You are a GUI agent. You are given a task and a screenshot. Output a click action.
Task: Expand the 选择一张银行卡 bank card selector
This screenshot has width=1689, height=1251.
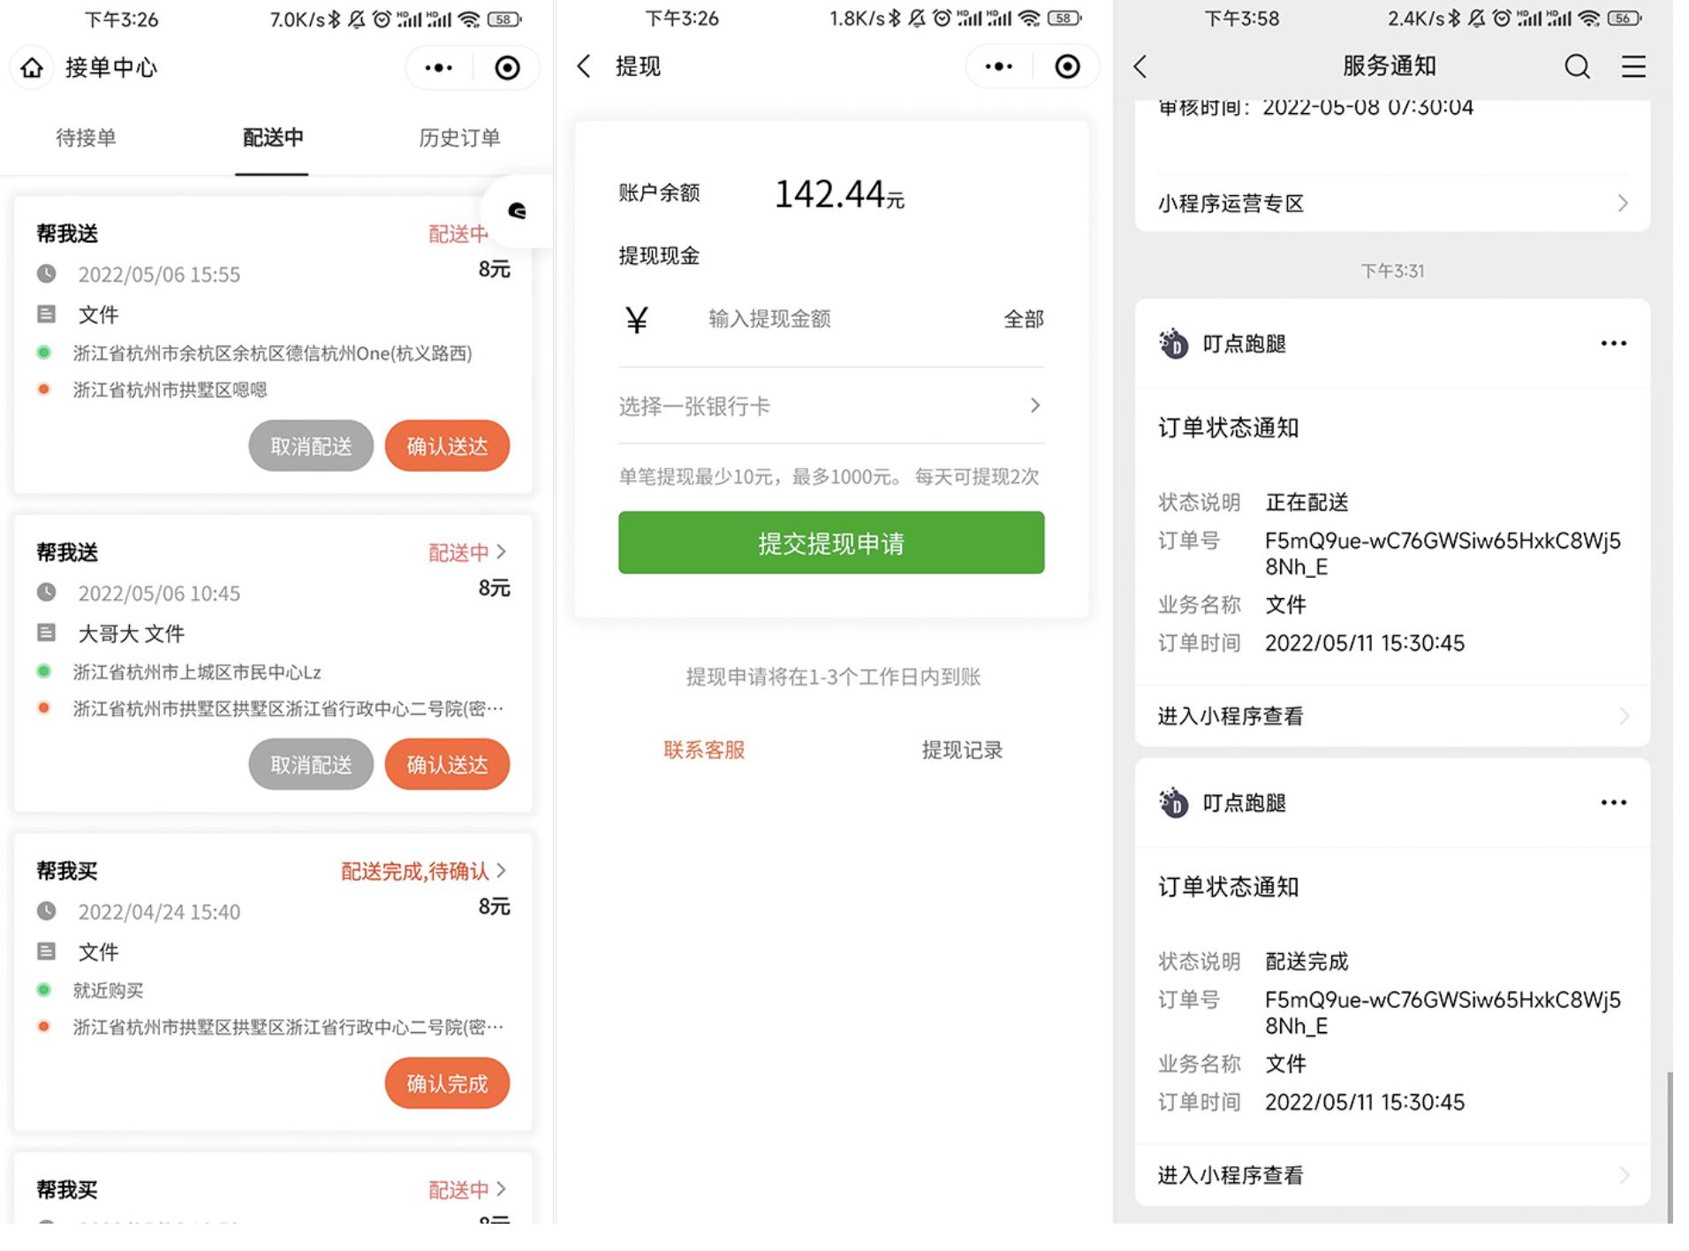pyautogui.click(x=830, y=406)
